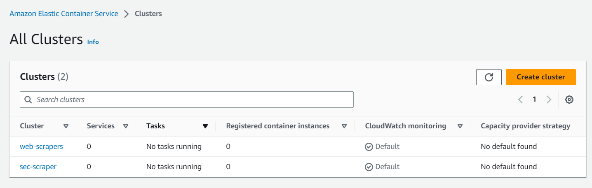Refresh the clusters list
The height and width of the screenshot is (188, 592).
(x=489, y=77)
